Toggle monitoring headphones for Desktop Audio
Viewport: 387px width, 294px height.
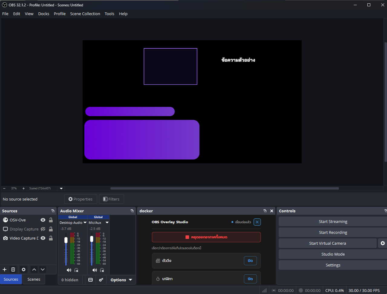point(76,270)
